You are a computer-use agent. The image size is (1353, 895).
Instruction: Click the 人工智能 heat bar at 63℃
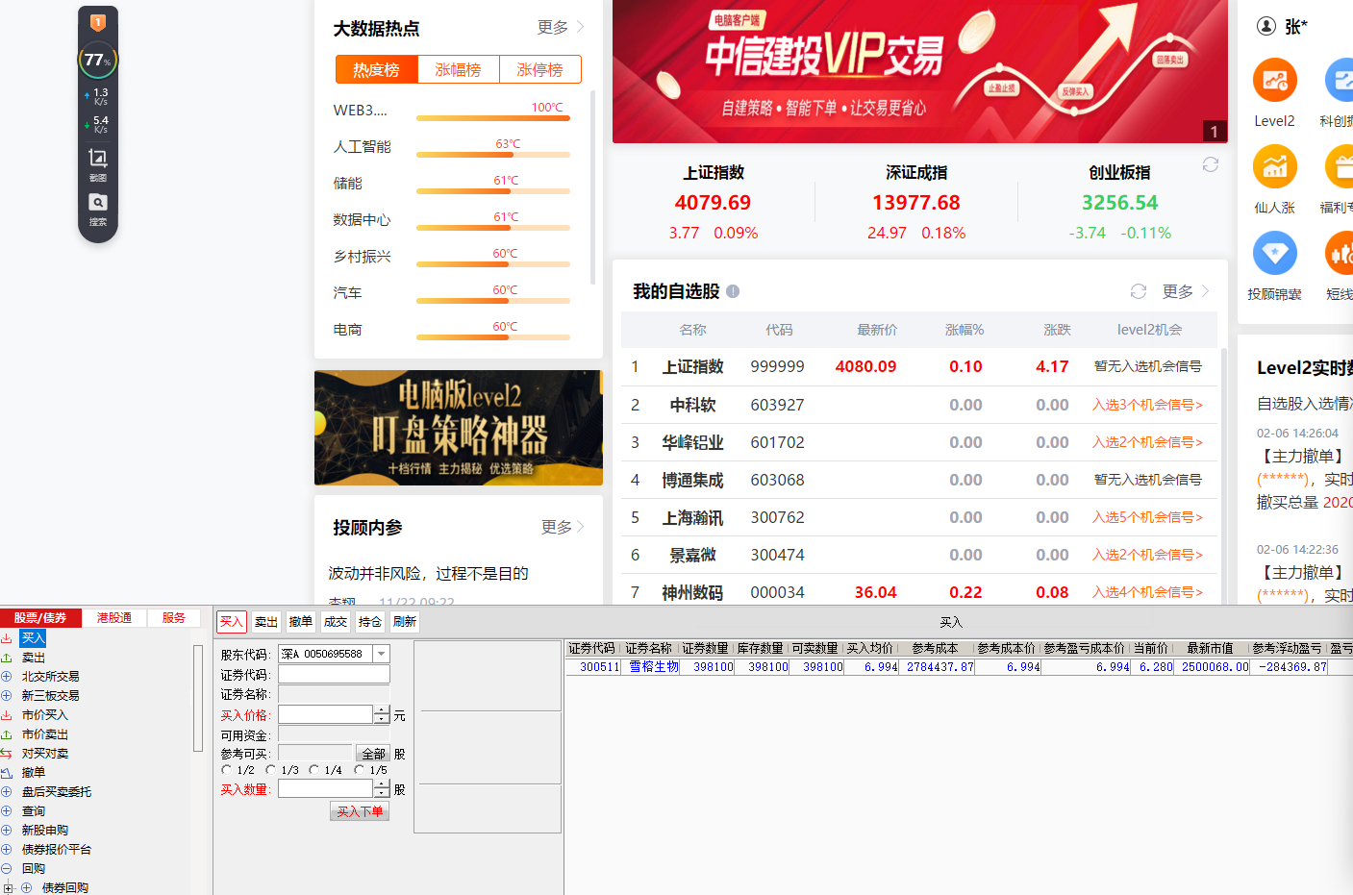[x=493, y=155]
